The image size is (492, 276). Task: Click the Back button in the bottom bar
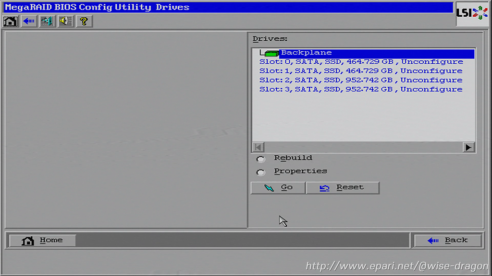(x=448, y=241)
